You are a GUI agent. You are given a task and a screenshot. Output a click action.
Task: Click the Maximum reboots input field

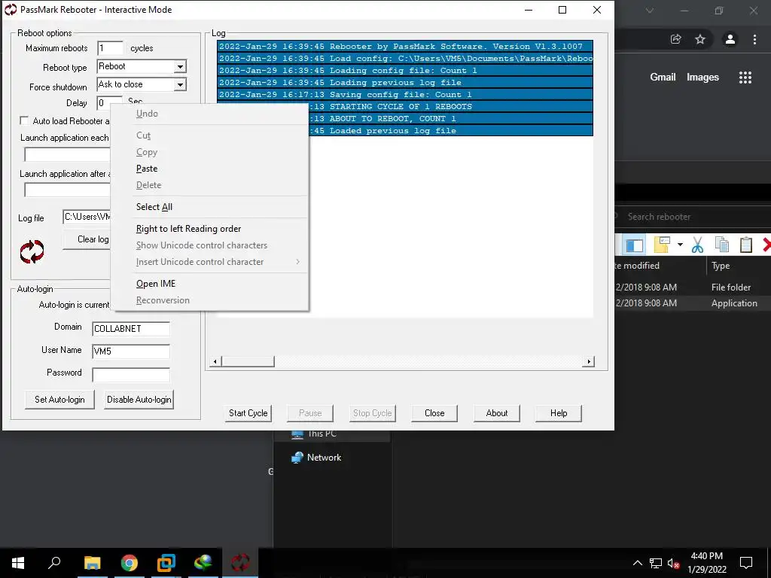[110, 48]
